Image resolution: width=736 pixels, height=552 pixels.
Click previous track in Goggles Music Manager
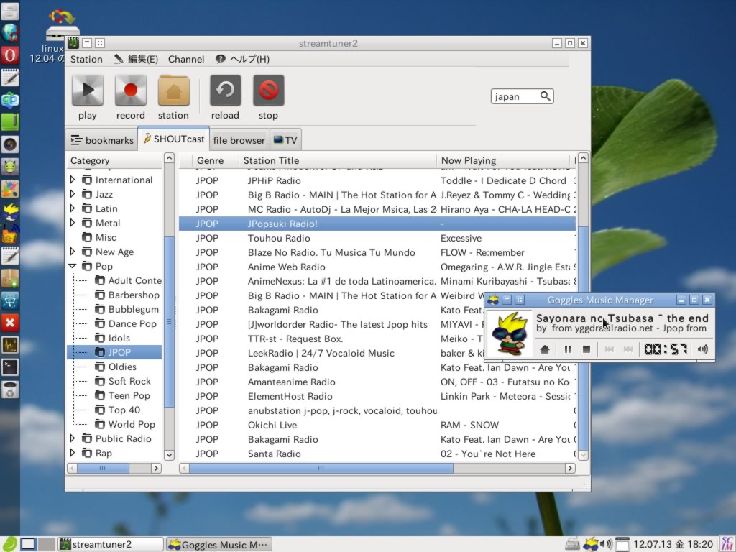tap(609, 349)
